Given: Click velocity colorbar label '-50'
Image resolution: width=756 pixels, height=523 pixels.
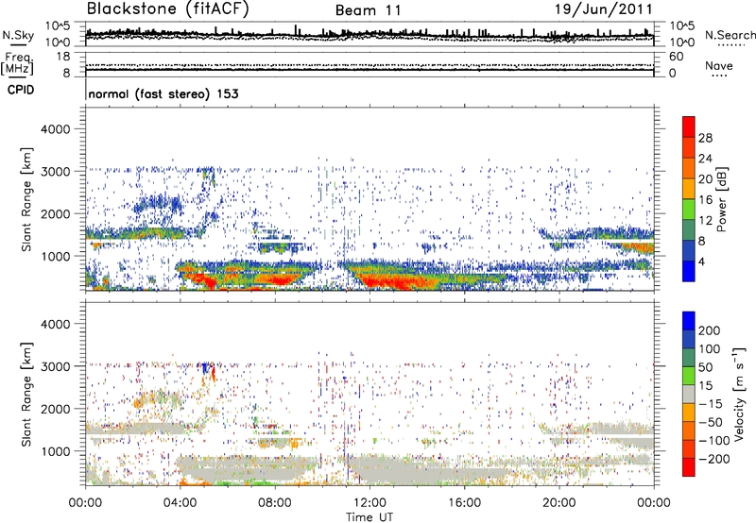Looking at the screenshot, I should [711, 422].
